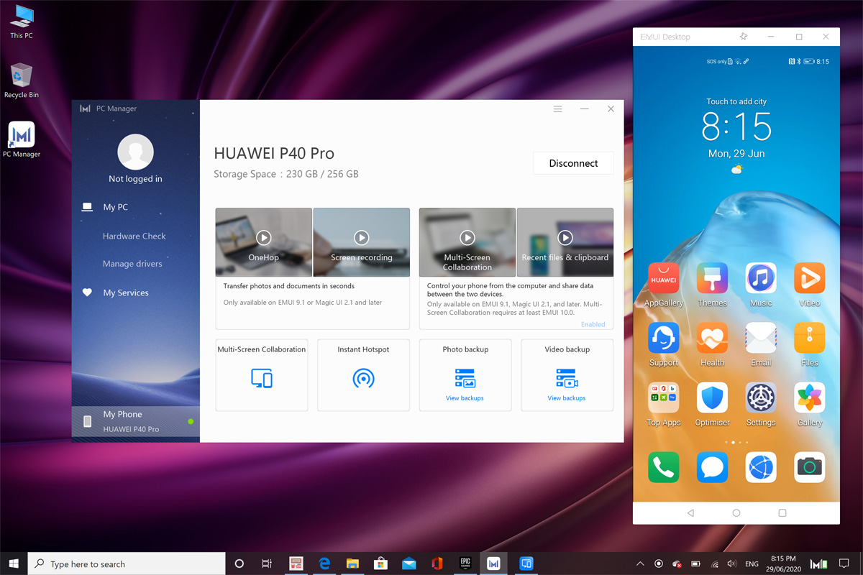Click View backups under Video backup
Screen dimensions: 863x575
(567, 398)
